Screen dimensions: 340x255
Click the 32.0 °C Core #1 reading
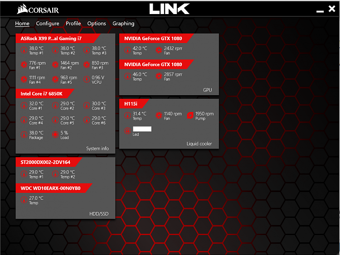[x=36, y=104]
